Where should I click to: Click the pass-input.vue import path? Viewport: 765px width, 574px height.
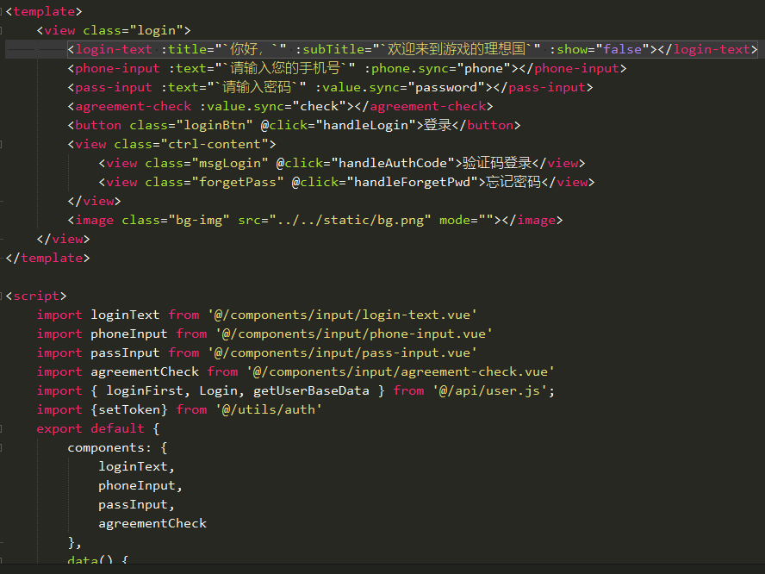[x=345, y=353]
